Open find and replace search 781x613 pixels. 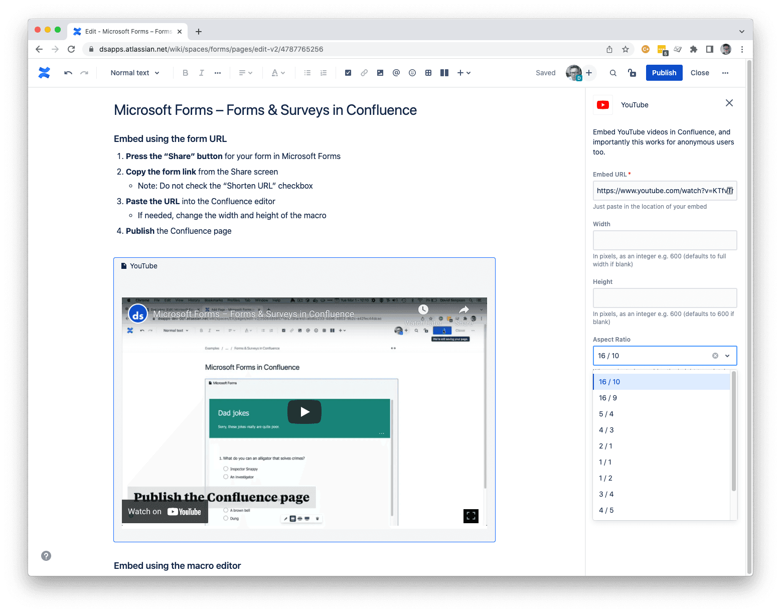point(613,73)
